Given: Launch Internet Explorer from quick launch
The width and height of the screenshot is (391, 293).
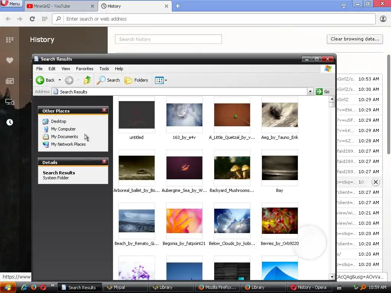Looking at the screenshot, I should tap(24, 287).
